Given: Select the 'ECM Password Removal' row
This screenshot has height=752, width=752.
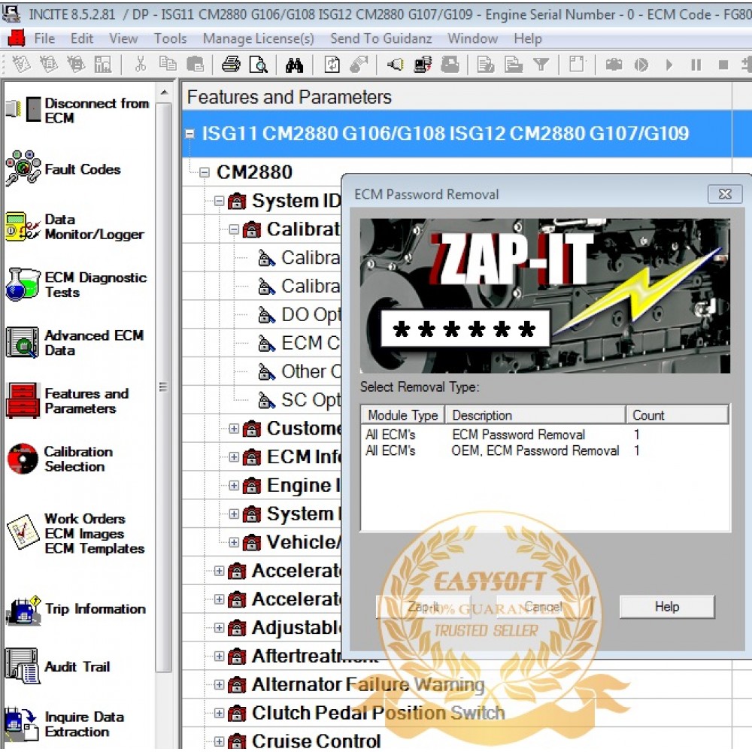Looking at the screenshot, I should 544,435.
